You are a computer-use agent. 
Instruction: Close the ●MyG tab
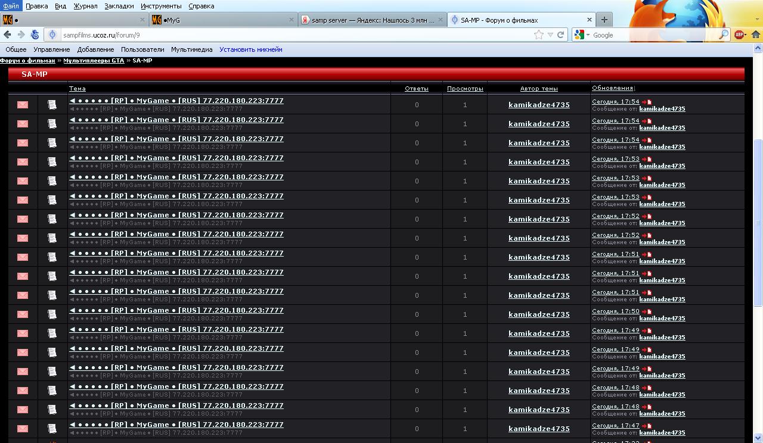[x=291, y=20]
